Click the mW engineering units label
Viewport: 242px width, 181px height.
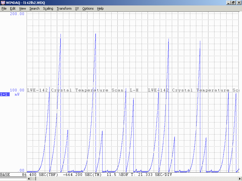17,94
